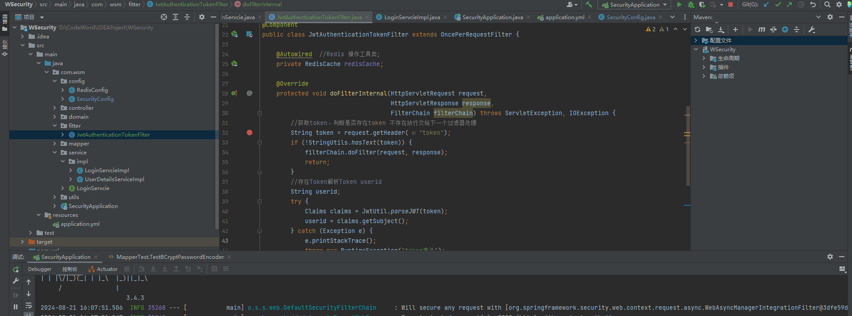
Task: Execute Maven goal using m icon
Action: tap(761, 29)
